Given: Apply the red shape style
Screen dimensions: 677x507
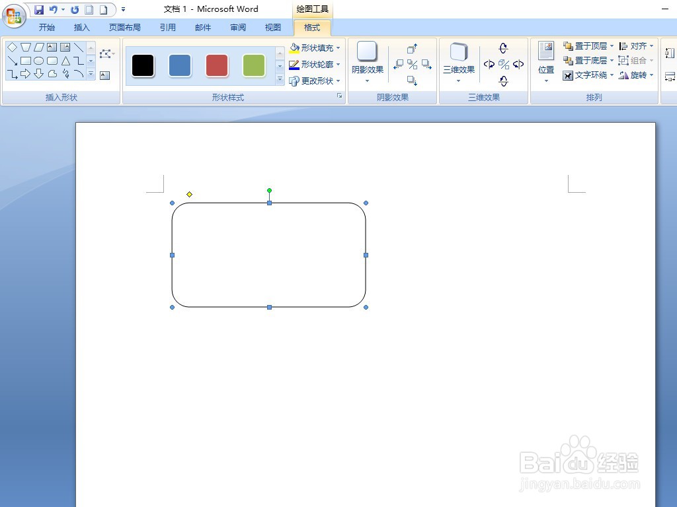Looking at the screenshot, I should click(x=217, y=65).
